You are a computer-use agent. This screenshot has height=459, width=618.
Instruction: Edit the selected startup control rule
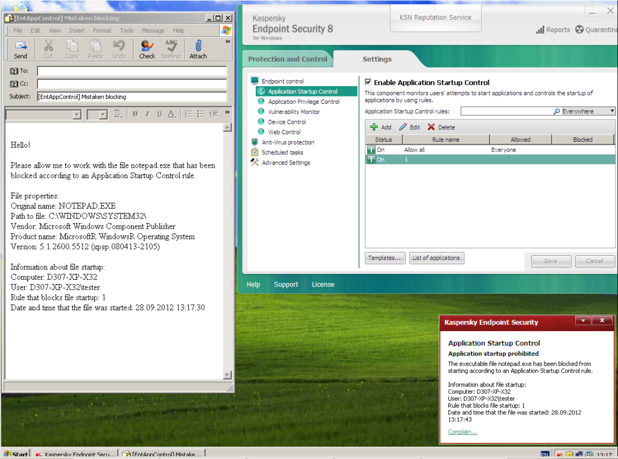[x=410, y=127]
